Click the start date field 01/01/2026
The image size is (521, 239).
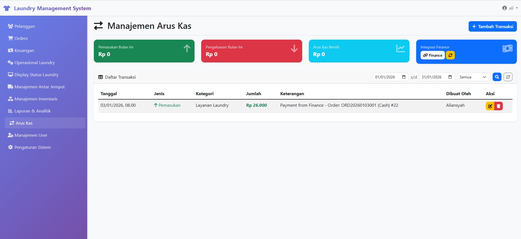pyautogui.click(x=385, y=77)
